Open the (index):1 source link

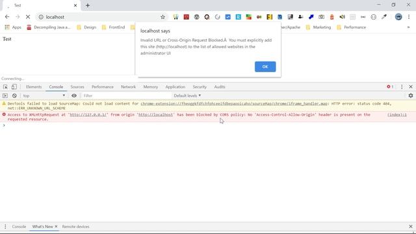point(397,114)
